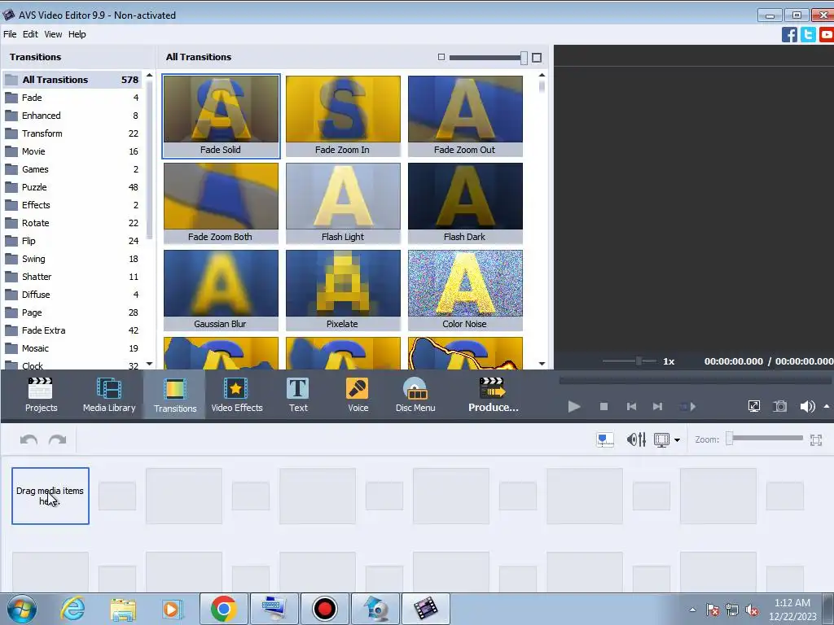834x625 pixels.
Task: Adjust the timeline Zoom slider
Action: (765, 439)
